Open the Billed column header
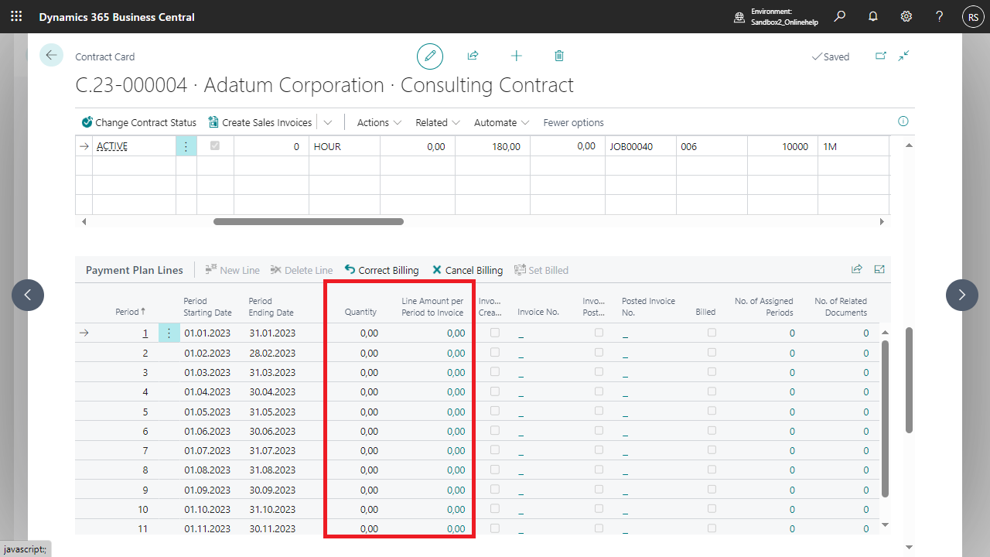Image resolution: width=990 pixels, height=557 pixels. tap(705, 312)
